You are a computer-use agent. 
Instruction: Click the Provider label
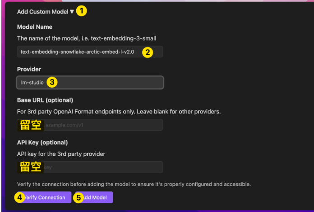[29, 69]
